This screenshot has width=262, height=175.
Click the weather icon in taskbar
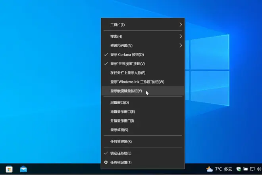pyautogui.click(x=209, y=169)
